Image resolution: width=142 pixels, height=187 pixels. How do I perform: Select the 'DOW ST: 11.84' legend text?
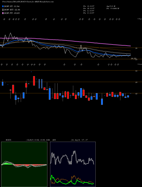(x=12, y=6)
